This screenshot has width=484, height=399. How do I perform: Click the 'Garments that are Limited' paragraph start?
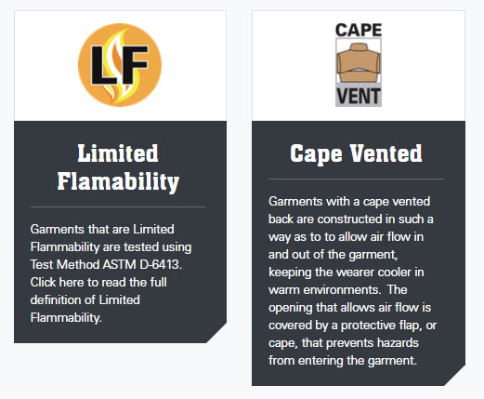tap(102, 230)
